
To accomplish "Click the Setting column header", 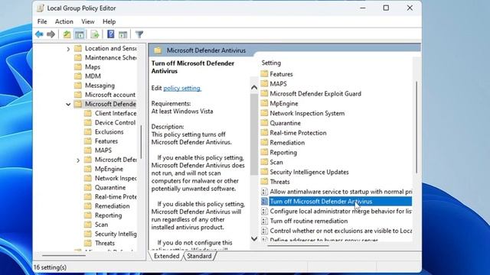I will (x=271, y=63).
